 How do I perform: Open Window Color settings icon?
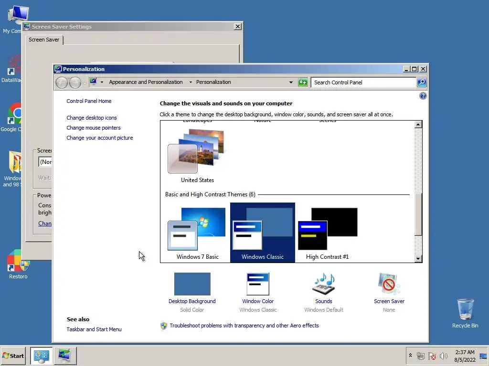pyautogui.click(x=258, y=284)
